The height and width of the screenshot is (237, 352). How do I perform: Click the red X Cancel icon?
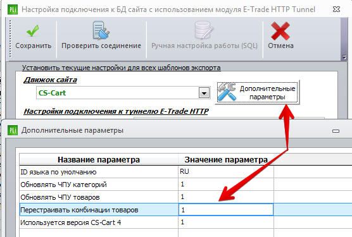(280, 31)
